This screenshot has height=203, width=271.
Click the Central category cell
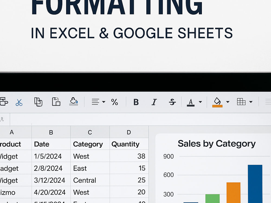tap(90, 180)
